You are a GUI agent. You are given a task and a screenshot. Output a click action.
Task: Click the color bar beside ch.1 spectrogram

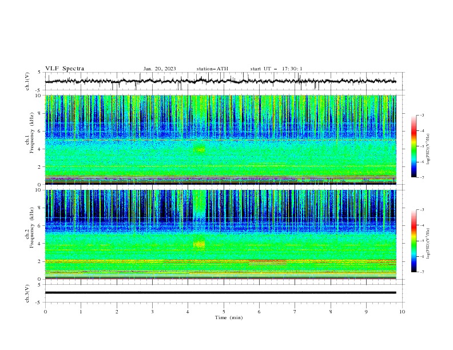414,146
